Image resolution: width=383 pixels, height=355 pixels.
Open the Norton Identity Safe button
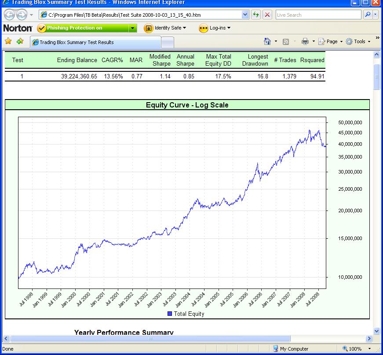(166, 28)
